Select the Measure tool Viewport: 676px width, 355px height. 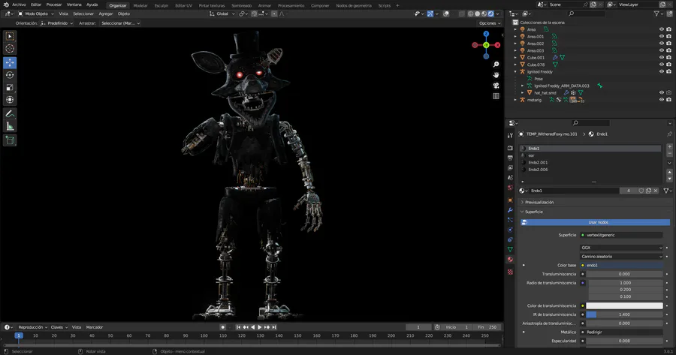click(x=10, y=126)
